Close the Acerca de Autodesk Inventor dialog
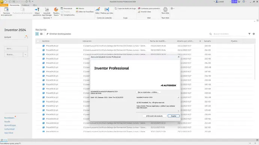This screenshot has width=259, height=145. [179, 57]
